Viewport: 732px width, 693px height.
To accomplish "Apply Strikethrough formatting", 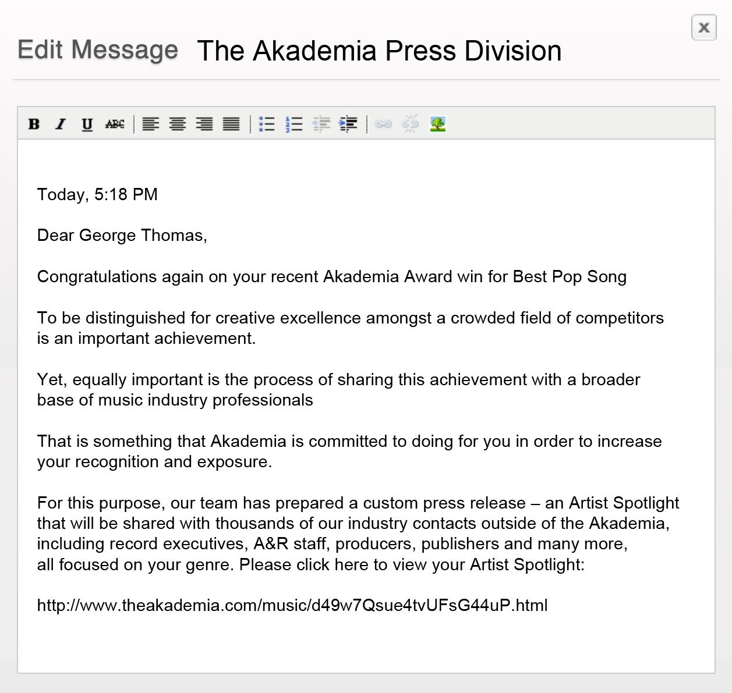I will [x=115, y=124].
